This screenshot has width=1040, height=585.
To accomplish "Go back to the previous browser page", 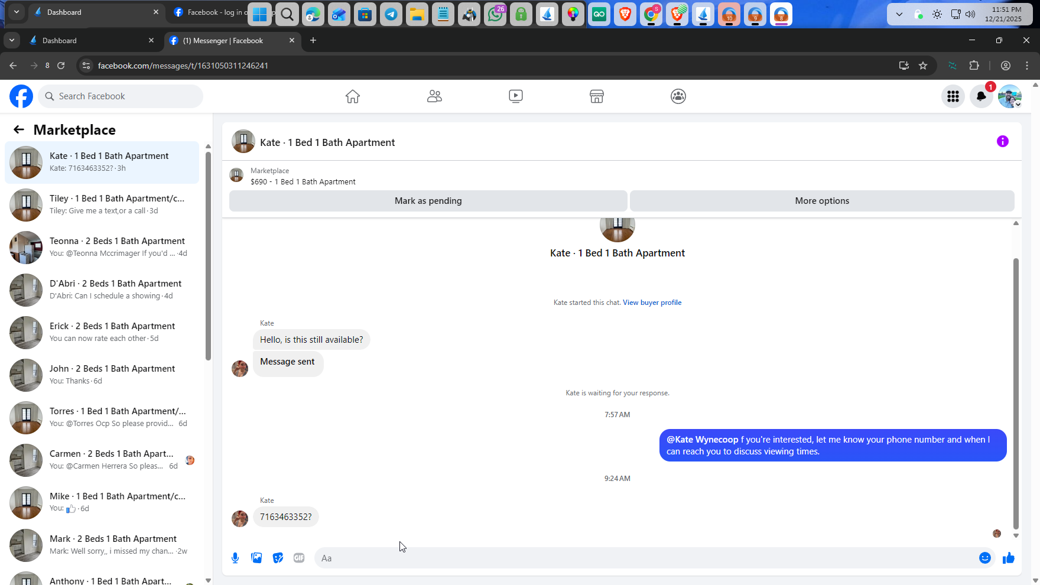I will coord(13,66).
